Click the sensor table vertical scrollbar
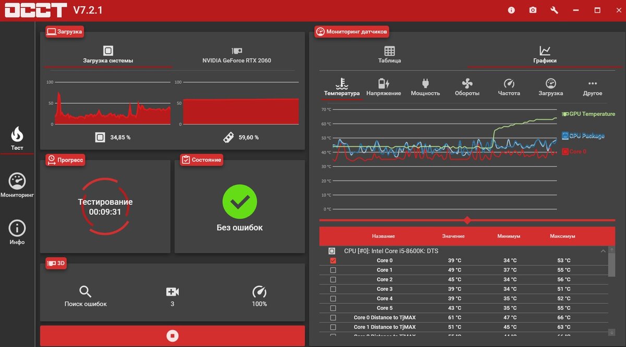The width and height of the screenshot is (626, 347). click(611, 266)
